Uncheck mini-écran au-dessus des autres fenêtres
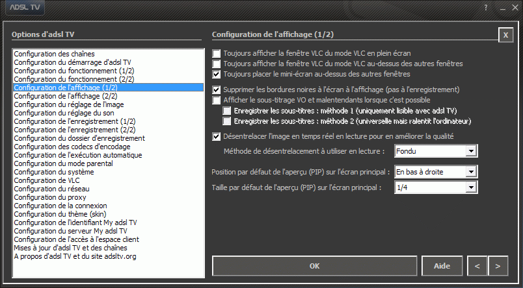This screenshot has height=288, width=523. tap(217, 74)
